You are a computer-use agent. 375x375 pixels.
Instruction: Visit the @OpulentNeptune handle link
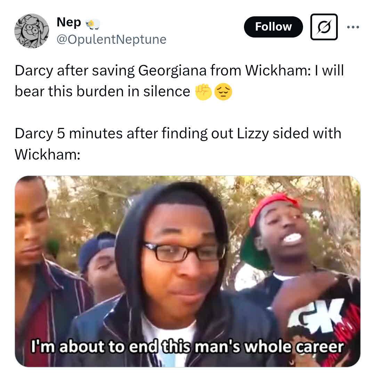pyautogui.click(x=112, y=40)
